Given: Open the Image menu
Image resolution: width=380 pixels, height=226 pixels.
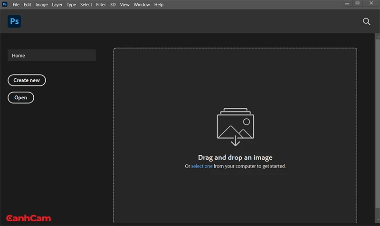Looking at the screenshot, I should tap(41, 5).
